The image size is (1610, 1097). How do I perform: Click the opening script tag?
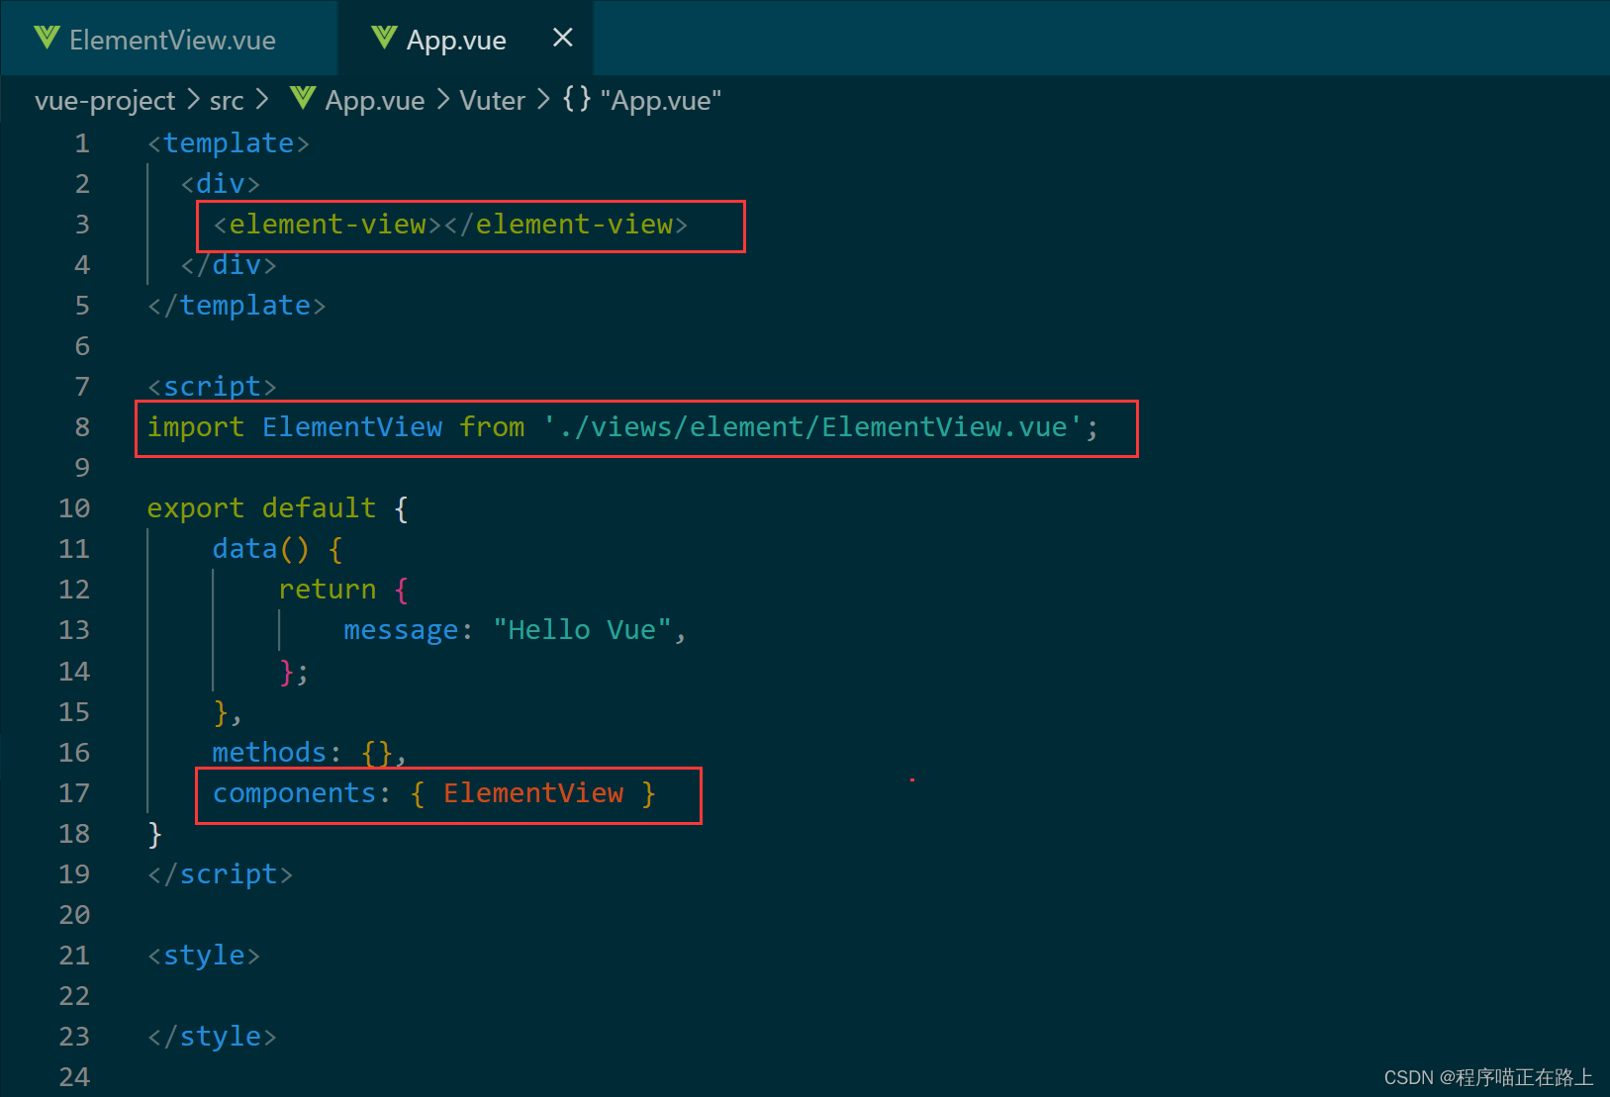pyautogui.click(x=212, y=387)
